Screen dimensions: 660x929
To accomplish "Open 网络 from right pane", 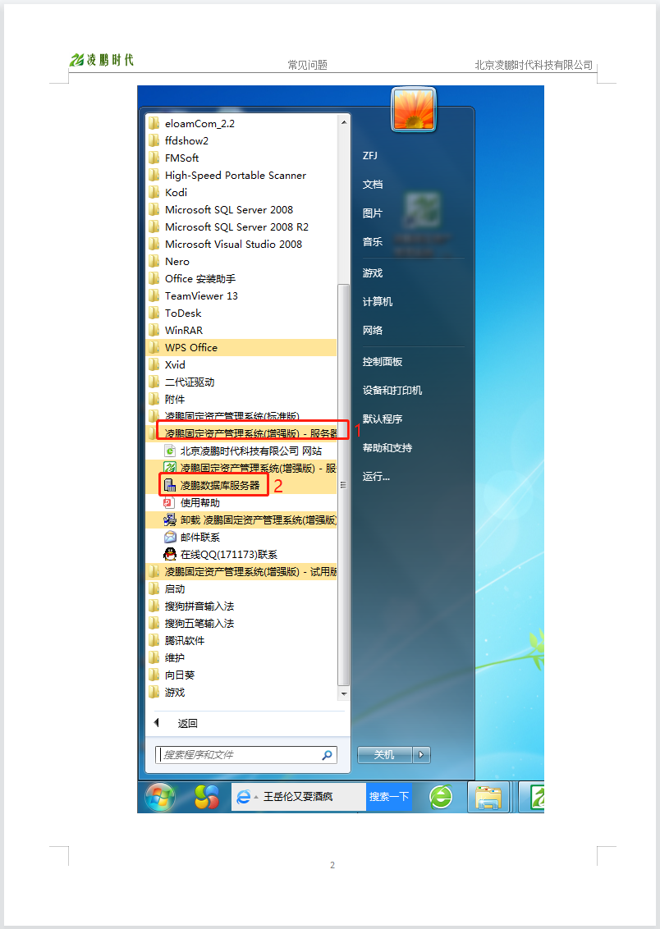I will click(373, 330).
